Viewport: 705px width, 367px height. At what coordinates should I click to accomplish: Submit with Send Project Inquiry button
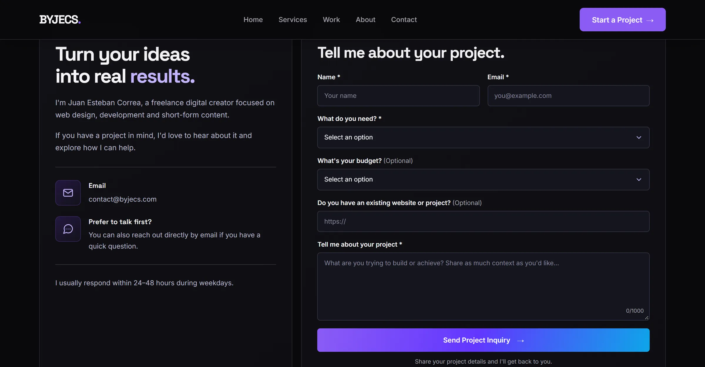(483, 340)
